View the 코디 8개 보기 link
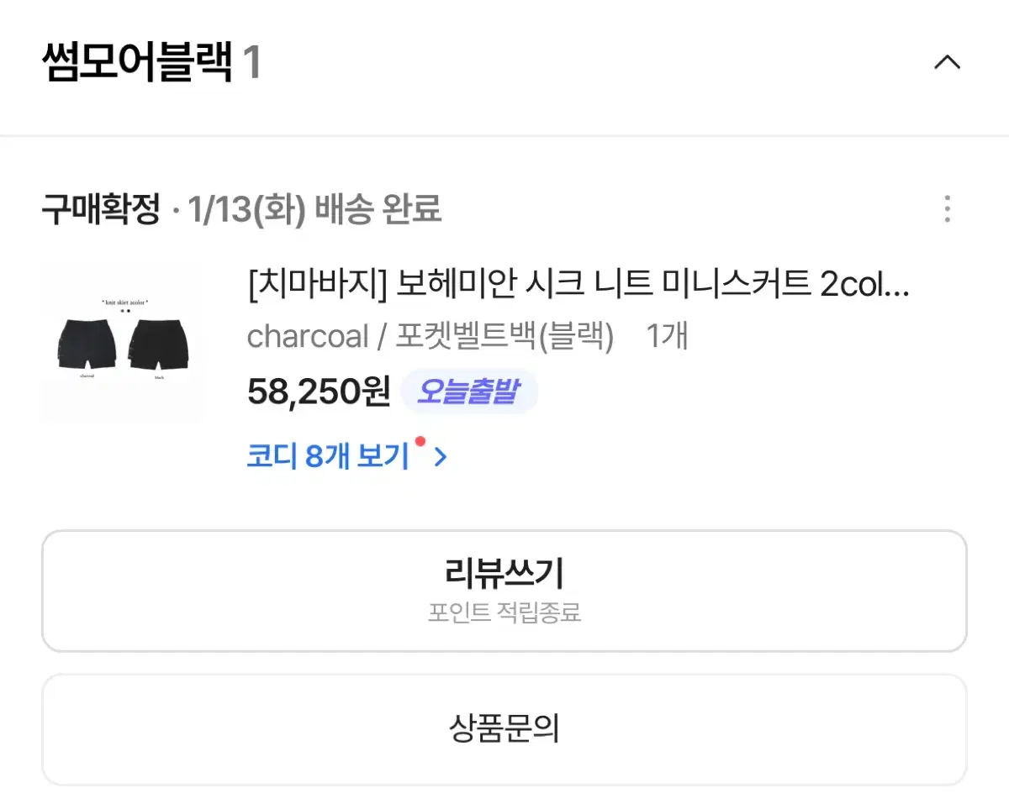 [x=328, y=456]
